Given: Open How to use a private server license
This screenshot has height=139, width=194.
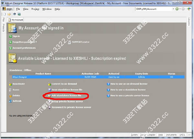Looking at the screenshot, I should [130, 95].
